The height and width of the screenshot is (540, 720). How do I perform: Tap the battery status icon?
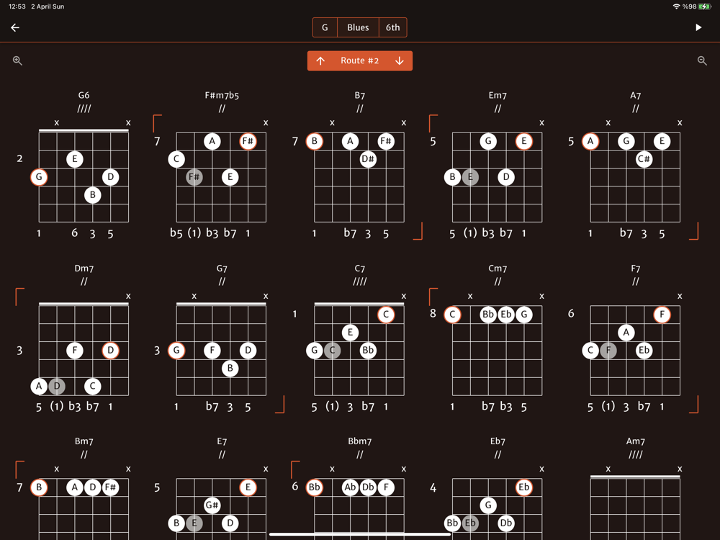coord(704,6)
